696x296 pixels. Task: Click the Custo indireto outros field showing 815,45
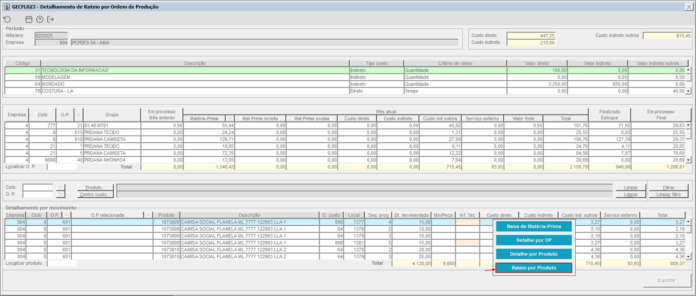point(667,36)
